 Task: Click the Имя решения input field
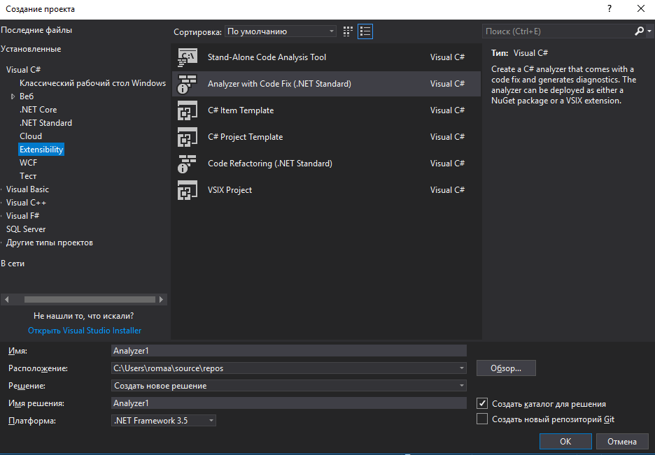tap(288, 403)
